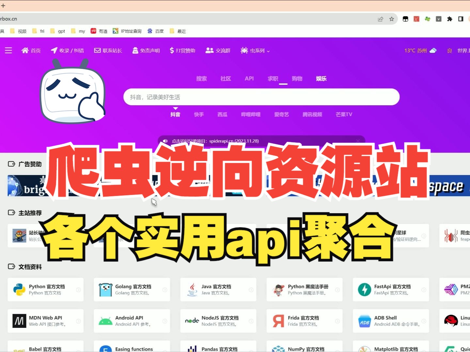Open the 视频 bookmark folder

[x=18, y=31]
